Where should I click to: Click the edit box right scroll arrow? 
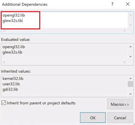click(125, 30)
